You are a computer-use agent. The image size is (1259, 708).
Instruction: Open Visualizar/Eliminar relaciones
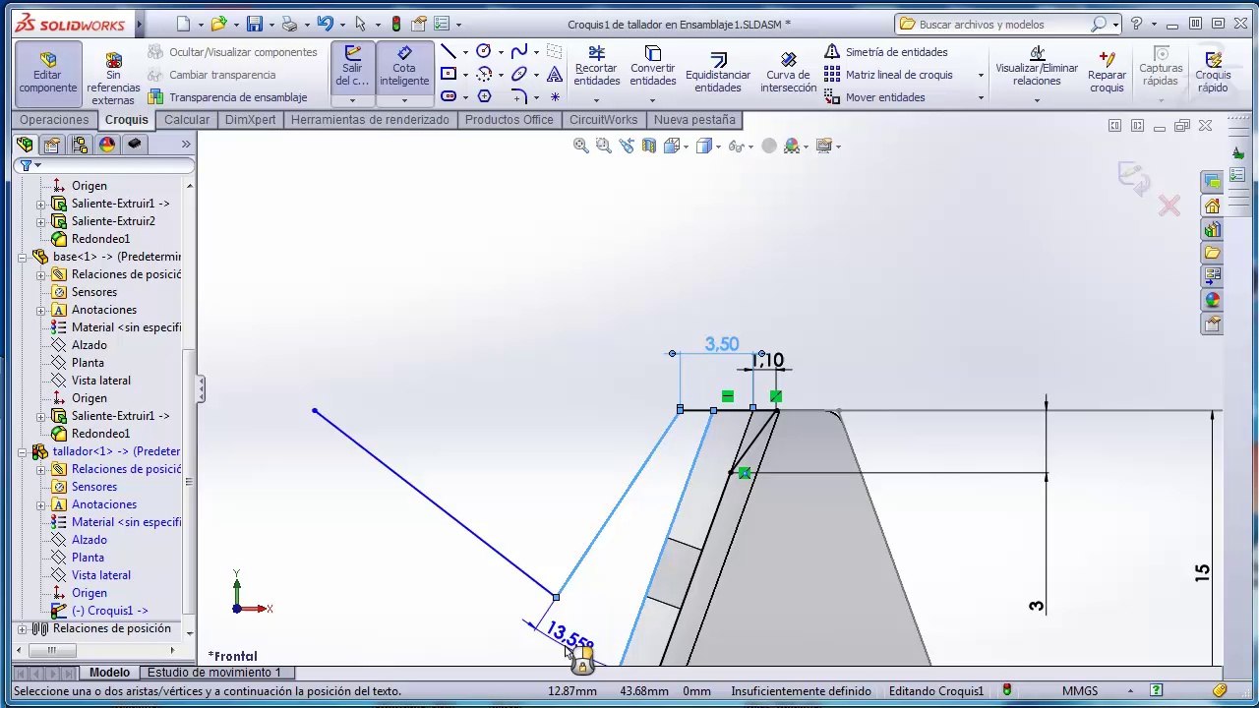1037,66
